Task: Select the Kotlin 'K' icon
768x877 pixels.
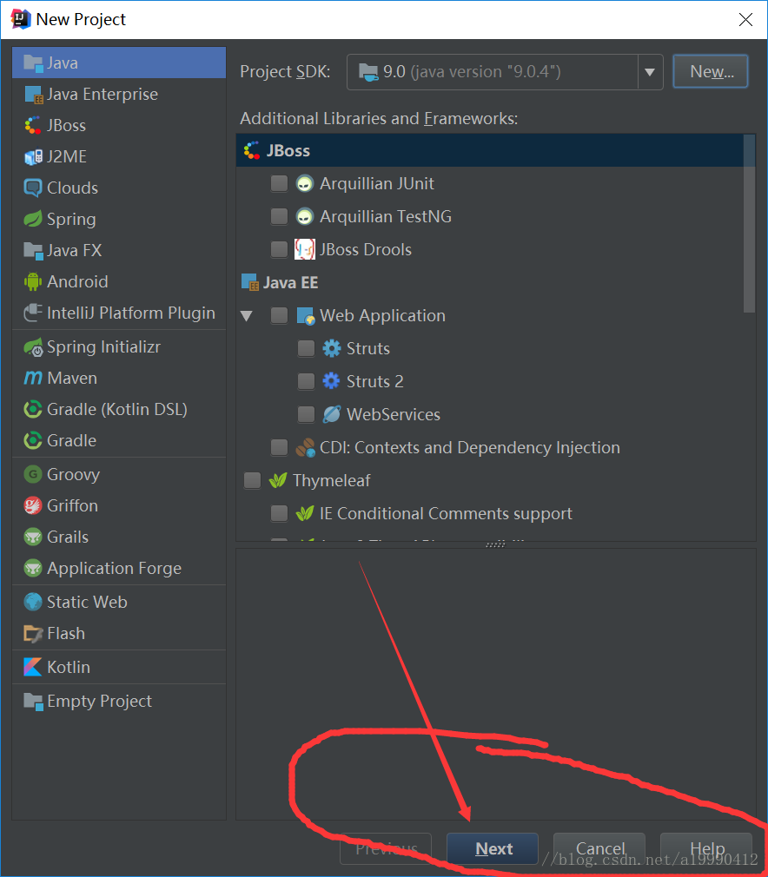Action: tap(33, 667)
